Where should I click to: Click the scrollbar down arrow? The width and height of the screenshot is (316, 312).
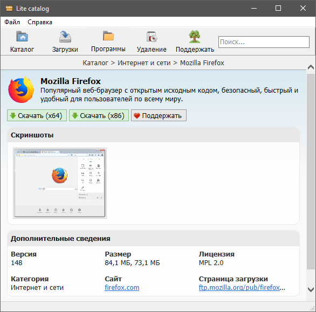coord(311,289)
